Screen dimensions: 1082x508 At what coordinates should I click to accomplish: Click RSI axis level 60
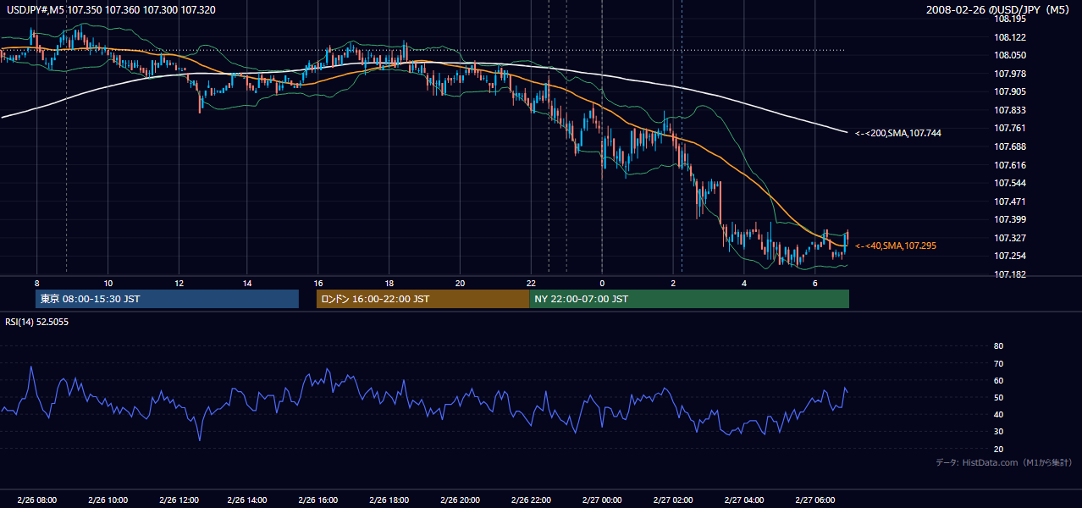pos(998,380)
